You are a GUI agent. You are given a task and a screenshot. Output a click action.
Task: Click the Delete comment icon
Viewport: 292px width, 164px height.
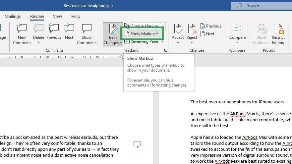[x=38, y=28]
